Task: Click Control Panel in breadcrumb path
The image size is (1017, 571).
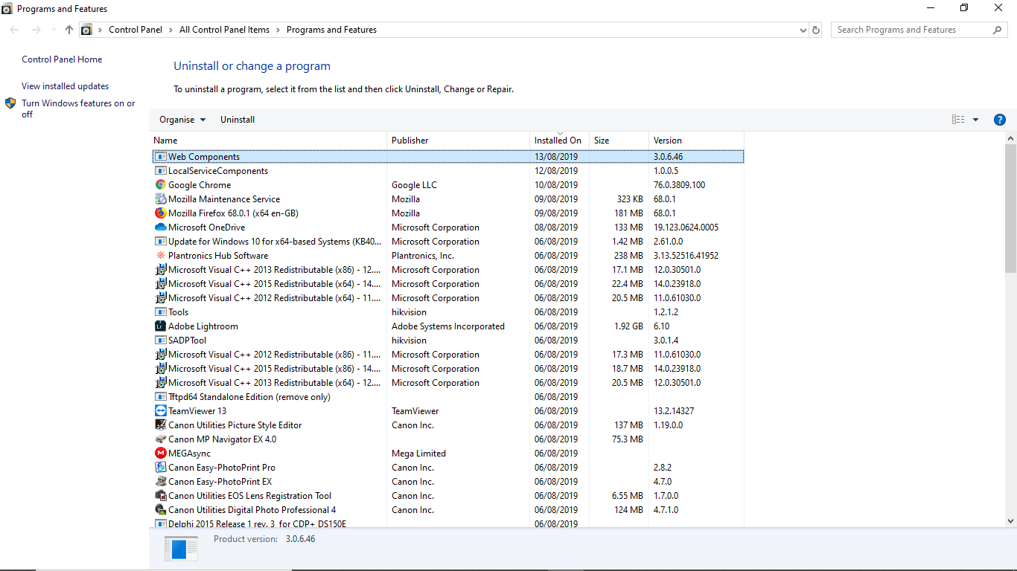Action: (136, 30)
